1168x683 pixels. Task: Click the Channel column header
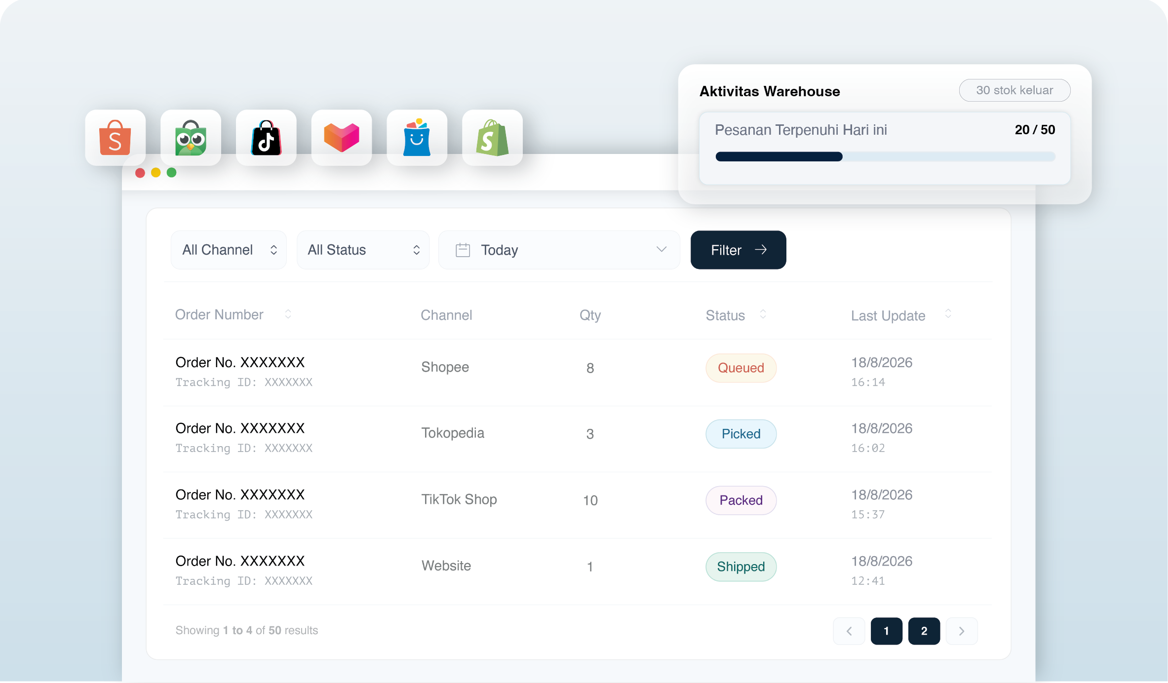point(446,315)
